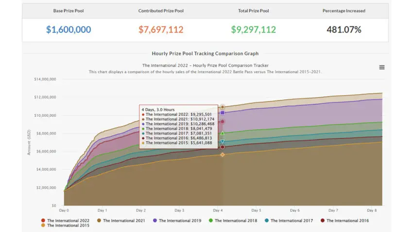Viewport: 413px width, 232px height.
Task: Click the Day 4 x-axis label
Action: click(218, 211)
